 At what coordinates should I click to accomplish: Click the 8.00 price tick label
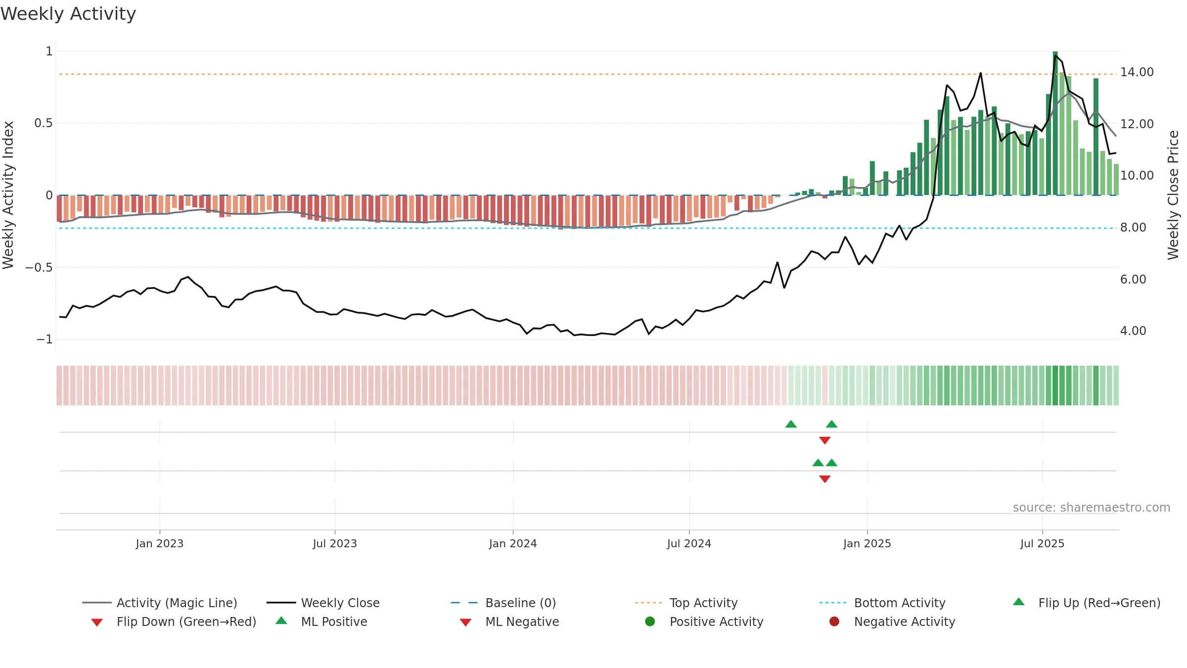coord(1133,228)
